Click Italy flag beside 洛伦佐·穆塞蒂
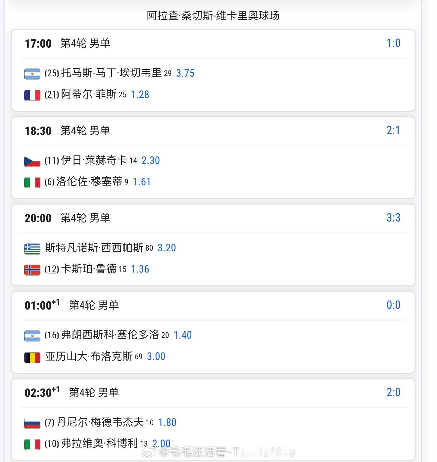This screenshot has height=462, width=437. pos(32,182)
